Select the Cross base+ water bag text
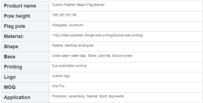 click(69, 56)
